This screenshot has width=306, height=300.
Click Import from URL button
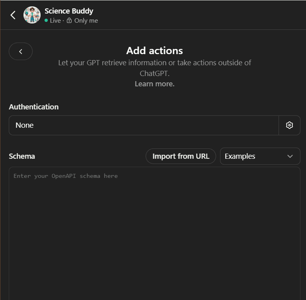click(x=181, y=156)
